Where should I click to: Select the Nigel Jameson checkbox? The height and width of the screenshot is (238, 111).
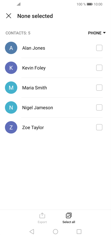(99, 108)
